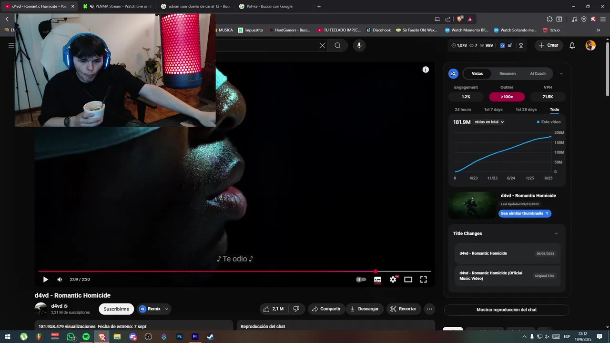610x343 pixels.
Task: Switch player to theater mode
Action: click(408, 280)
